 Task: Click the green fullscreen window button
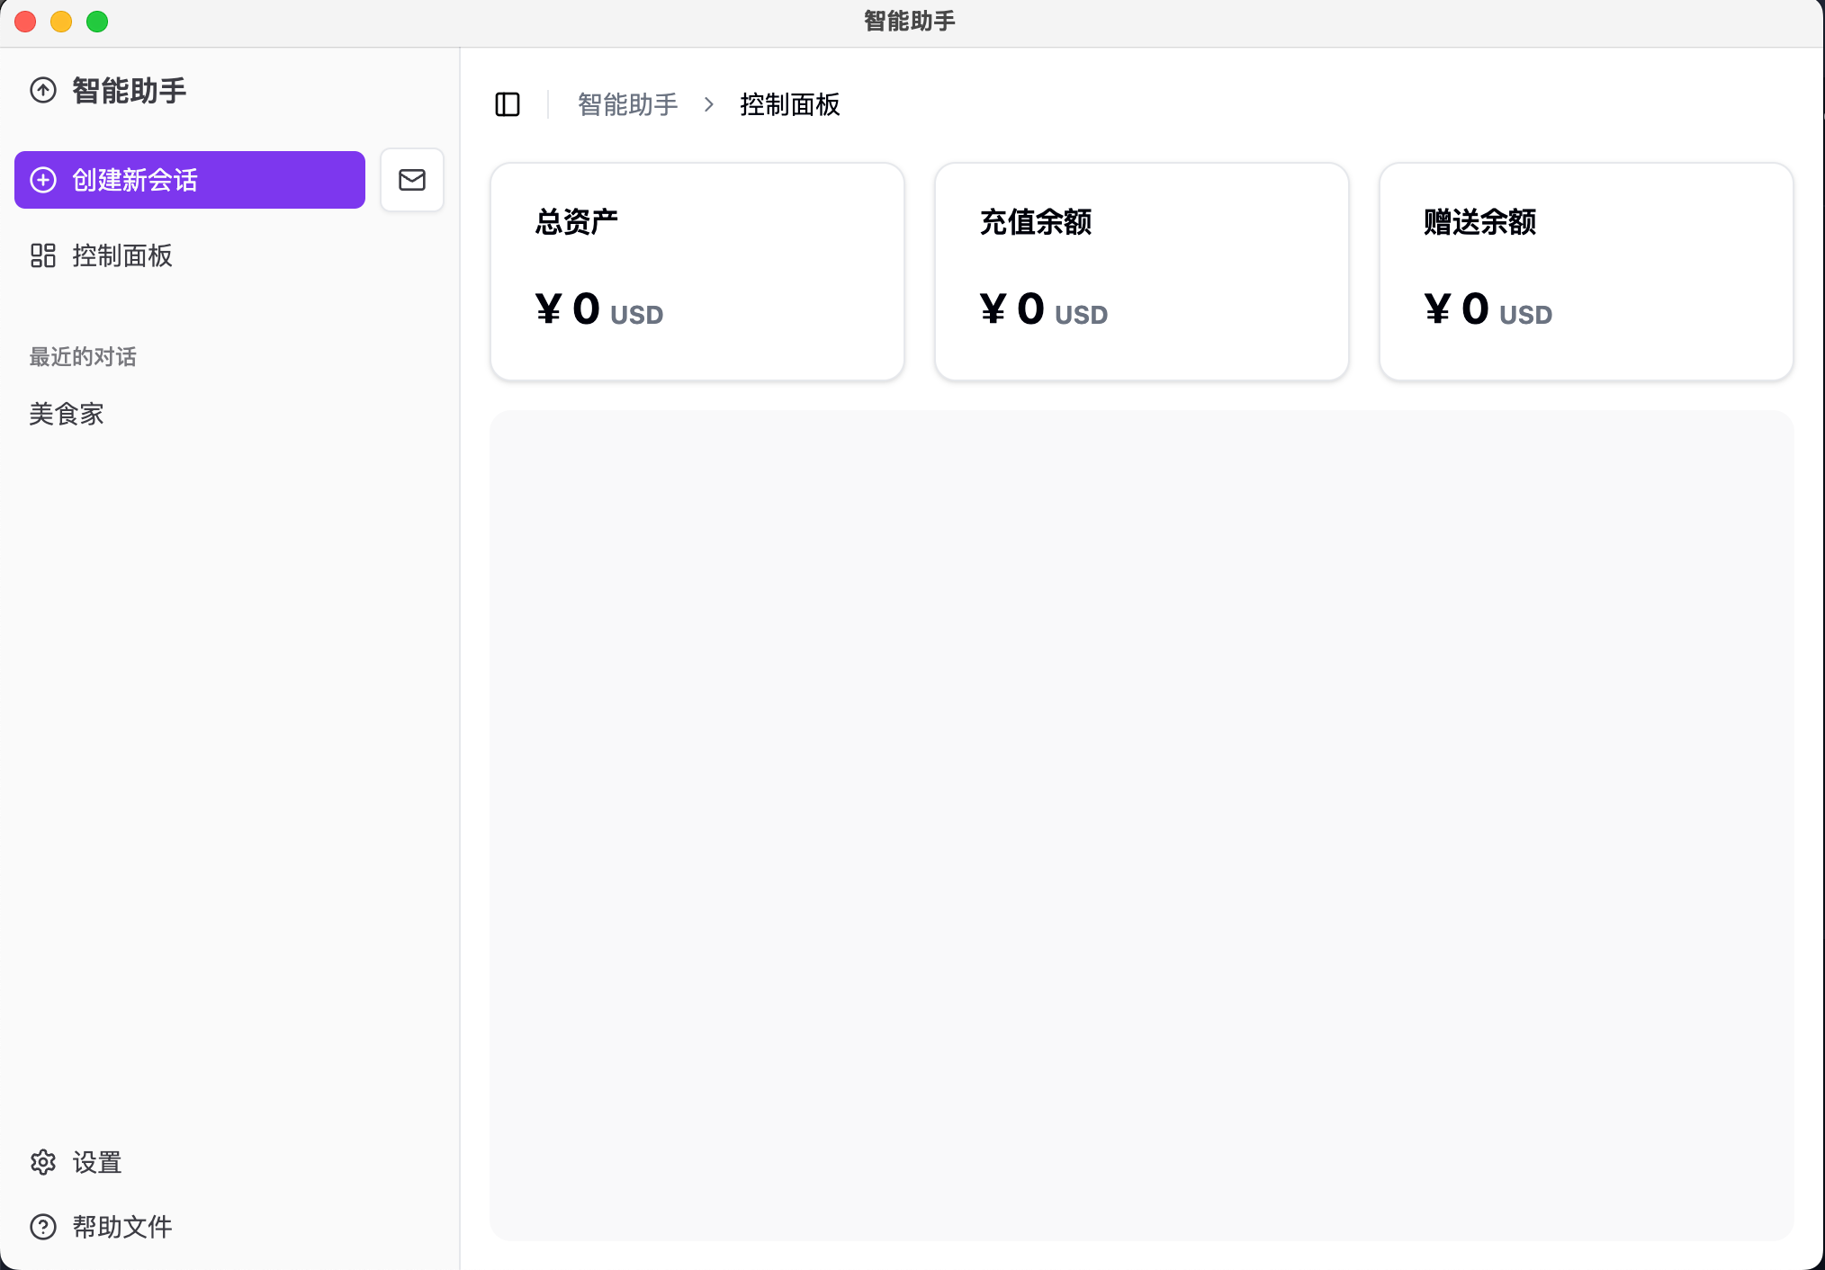97,22
